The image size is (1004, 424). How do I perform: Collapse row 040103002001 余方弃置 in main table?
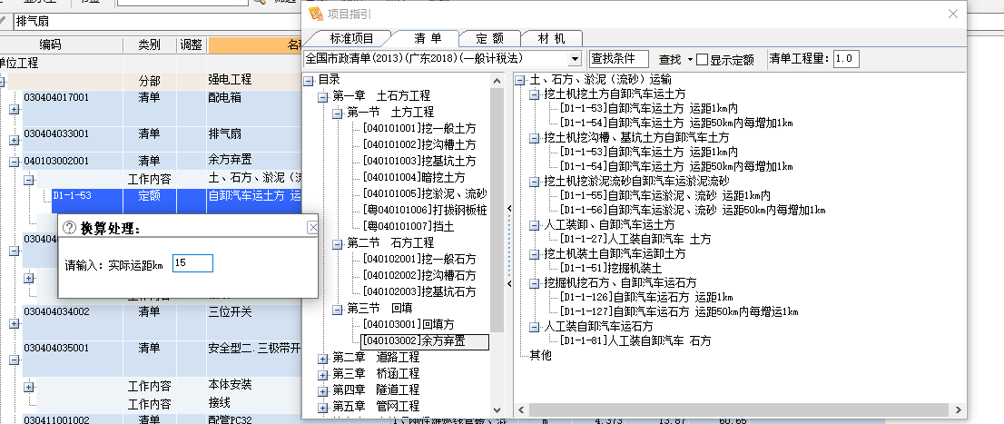(15, 162)
